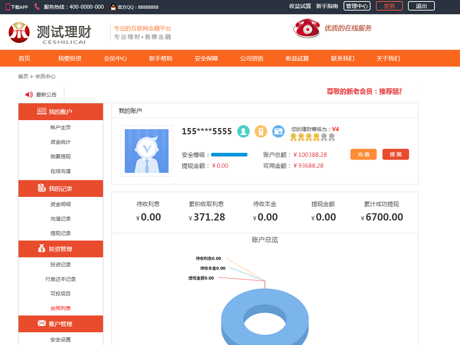Select 资金统计 in sidebar menu
This screenshot has height=345, width=460.
click(61, 142)
